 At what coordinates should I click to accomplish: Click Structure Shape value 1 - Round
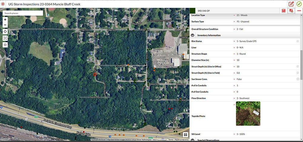[241, 54]
